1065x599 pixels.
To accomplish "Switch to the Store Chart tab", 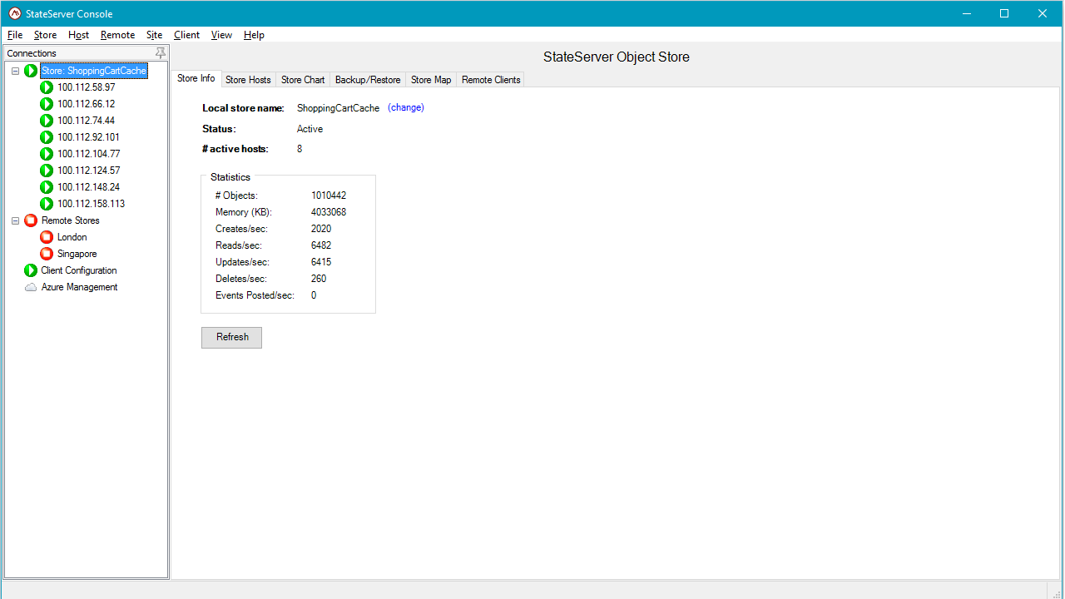I will point(303,80).
